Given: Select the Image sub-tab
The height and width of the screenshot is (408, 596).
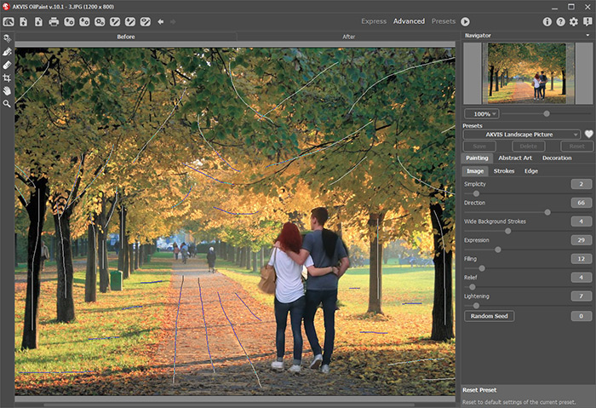Looking at the screenshot, I should [475, 171].
